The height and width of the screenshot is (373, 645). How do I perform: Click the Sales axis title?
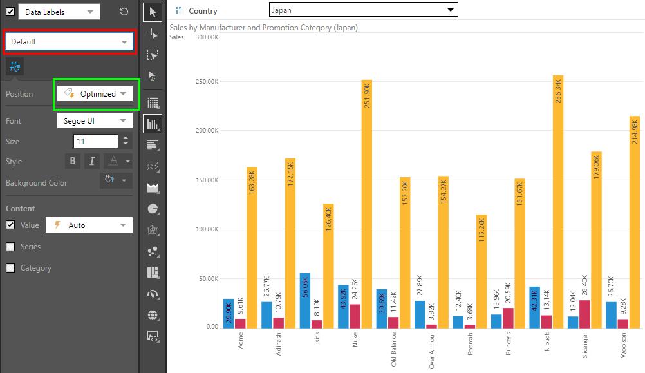point(176,37)
